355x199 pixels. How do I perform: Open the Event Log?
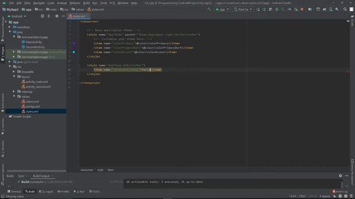(340, 192)
